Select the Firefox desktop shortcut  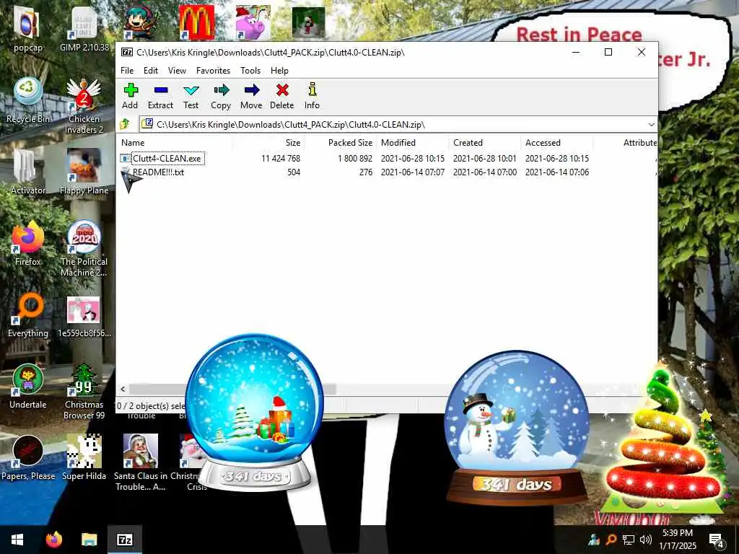pyautogui.click(x=28, y=243)
